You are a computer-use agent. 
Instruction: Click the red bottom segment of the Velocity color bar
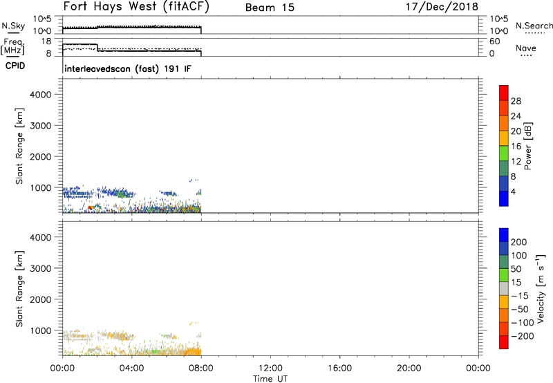(x=504, y=342)
